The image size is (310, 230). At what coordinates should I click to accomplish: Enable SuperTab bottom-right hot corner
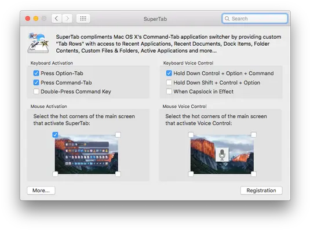(118, 174)
